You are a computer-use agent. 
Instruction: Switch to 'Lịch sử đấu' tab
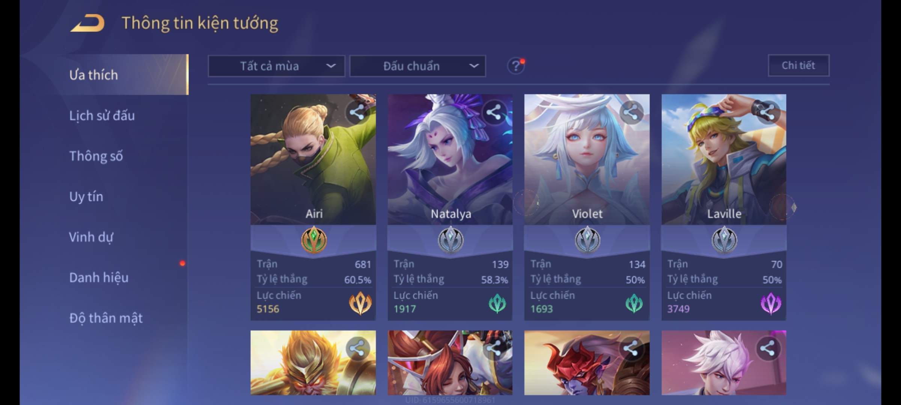tap(102, 115)
